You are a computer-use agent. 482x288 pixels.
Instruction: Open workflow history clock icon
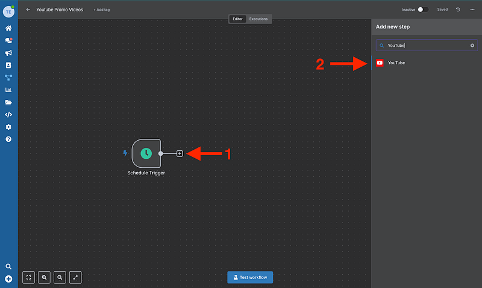tap(458, 10)
